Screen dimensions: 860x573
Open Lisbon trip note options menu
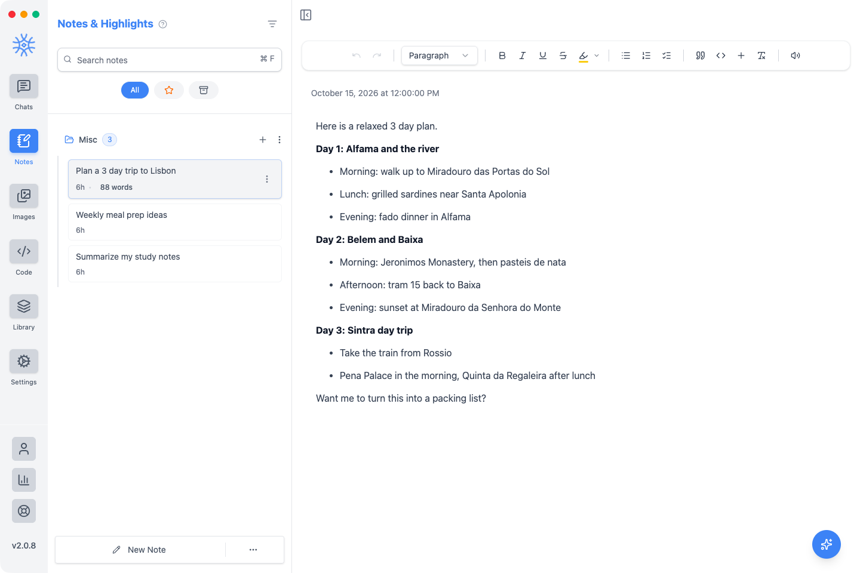(x=267, y=179)
